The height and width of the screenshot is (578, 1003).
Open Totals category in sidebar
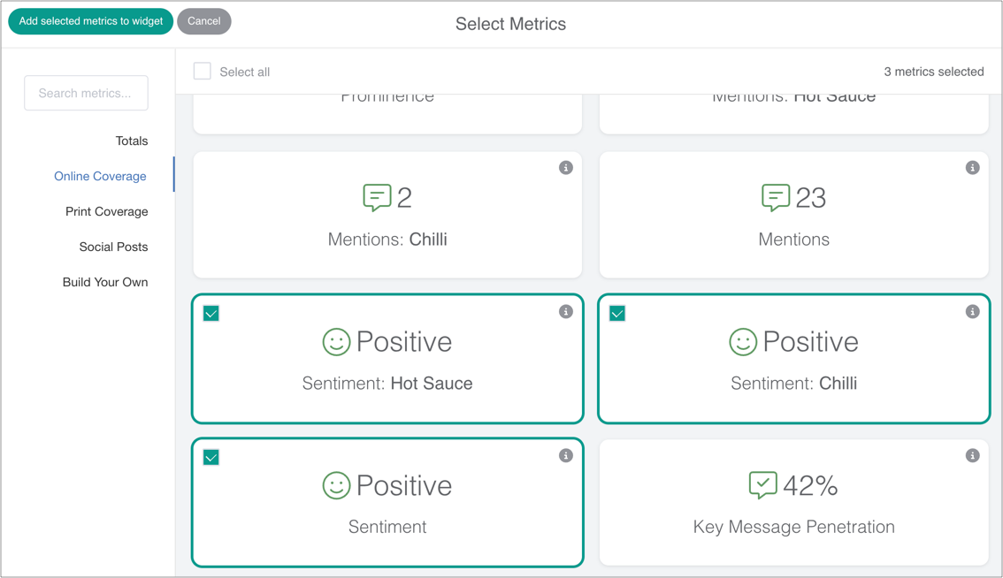coord(132,141)
